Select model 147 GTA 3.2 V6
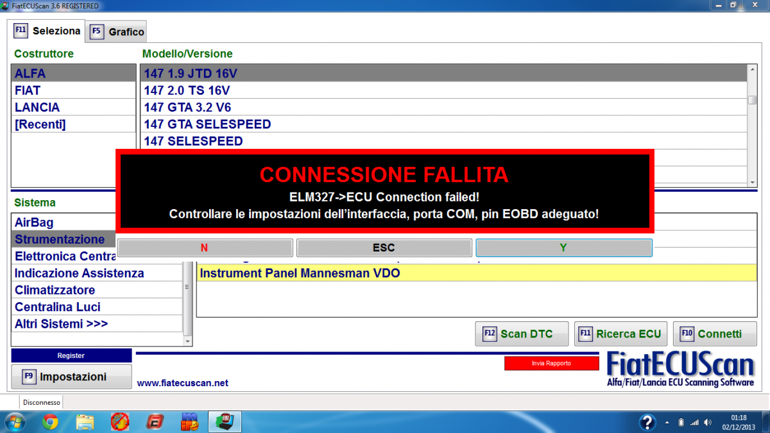 pos(443,107)
